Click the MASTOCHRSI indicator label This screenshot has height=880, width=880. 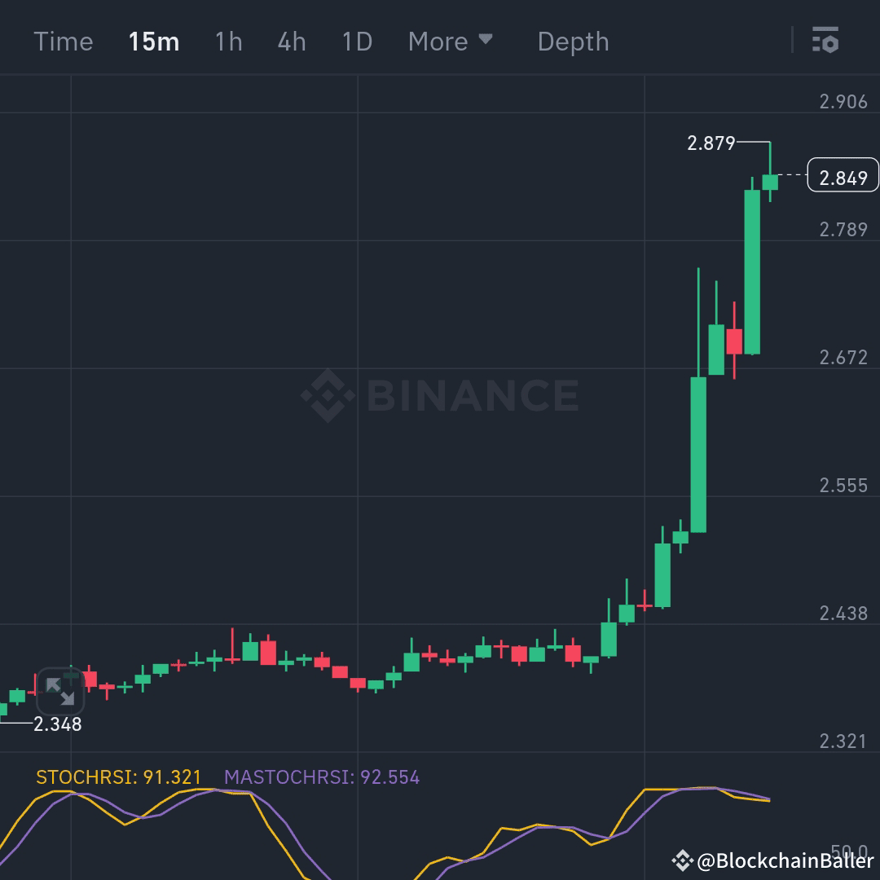coord(322,777)
